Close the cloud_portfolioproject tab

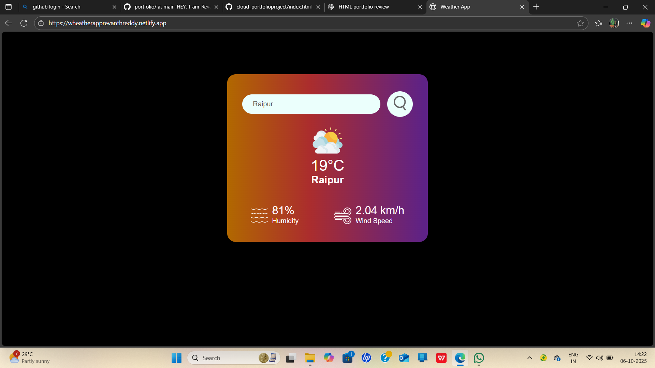[x=318, y=7]
